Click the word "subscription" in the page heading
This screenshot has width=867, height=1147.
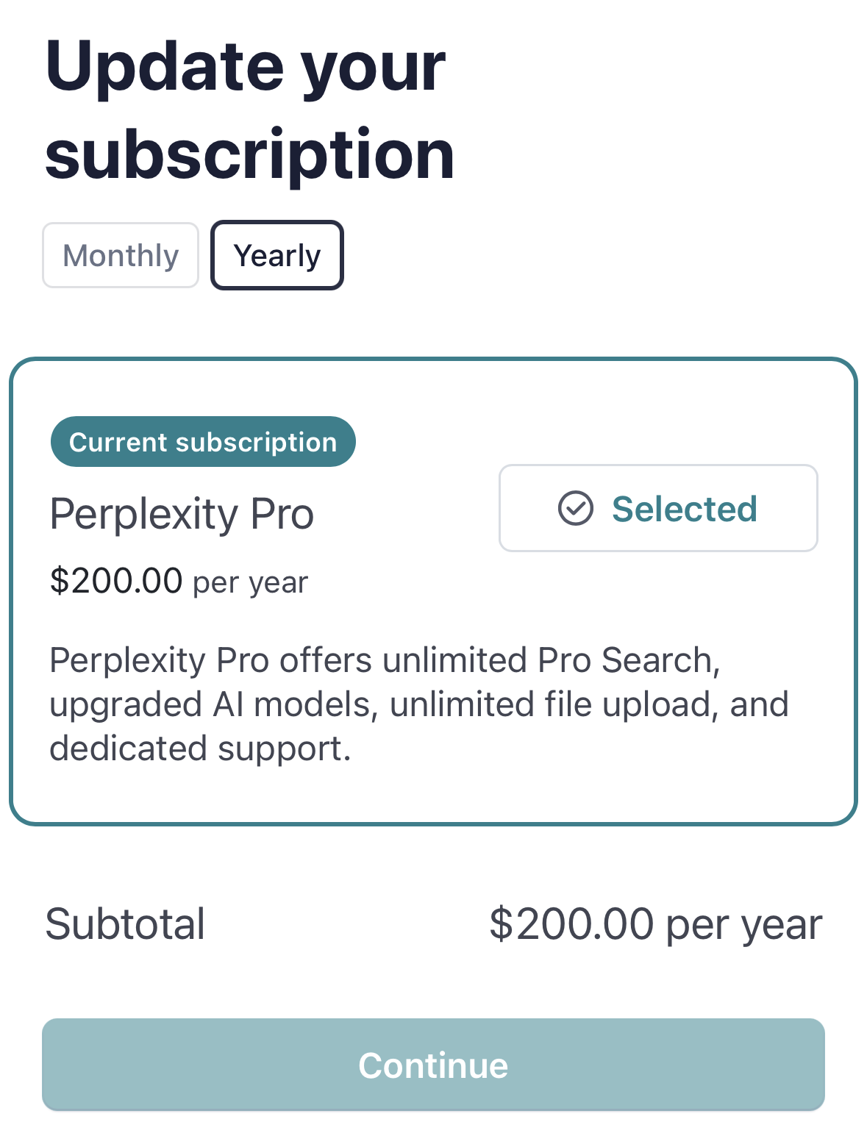(x=250, y=154)
